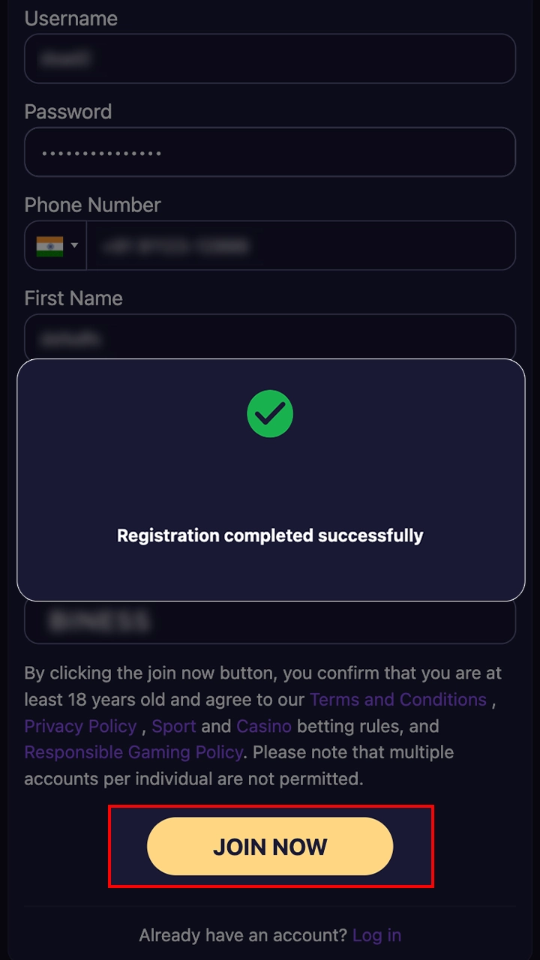The image size is (540, 960).
Task: Click the Username label
Action: pos(71,19)
